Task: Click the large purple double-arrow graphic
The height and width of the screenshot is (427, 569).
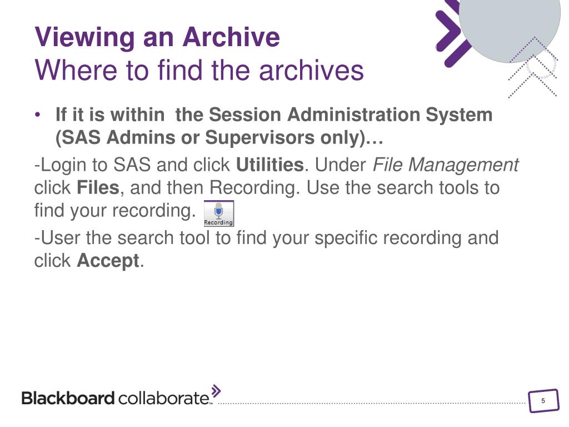Action: [450, 33]
